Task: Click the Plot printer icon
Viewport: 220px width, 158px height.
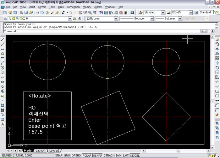Action: pyautogui.click(x=21, y=13)
